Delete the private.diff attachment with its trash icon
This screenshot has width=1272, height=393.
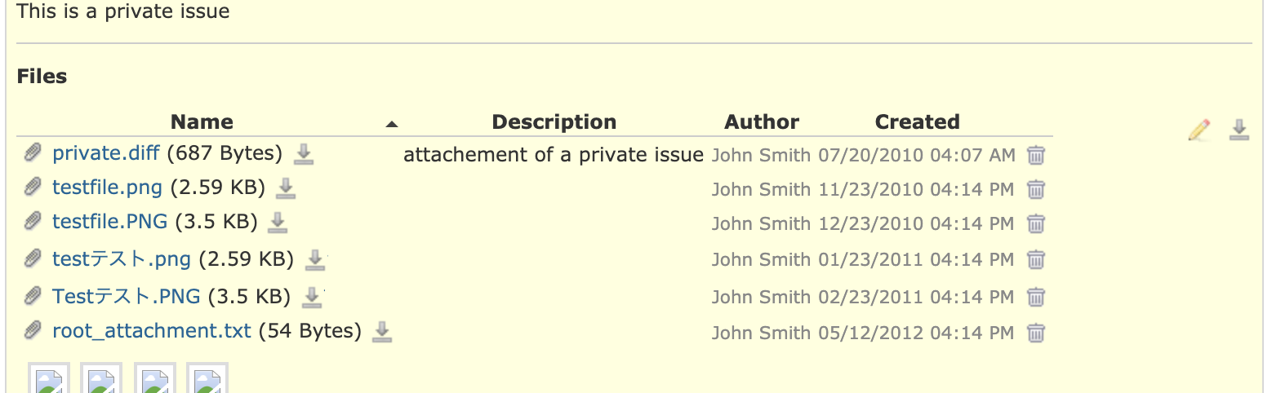click(x=1036, y=155)
